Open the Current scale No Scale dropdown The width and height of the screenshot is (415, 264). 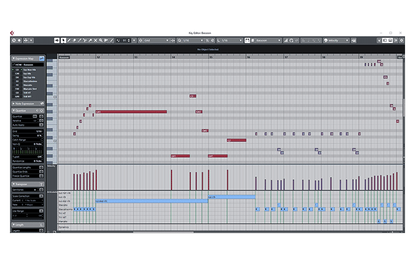(x=34, y=200)
